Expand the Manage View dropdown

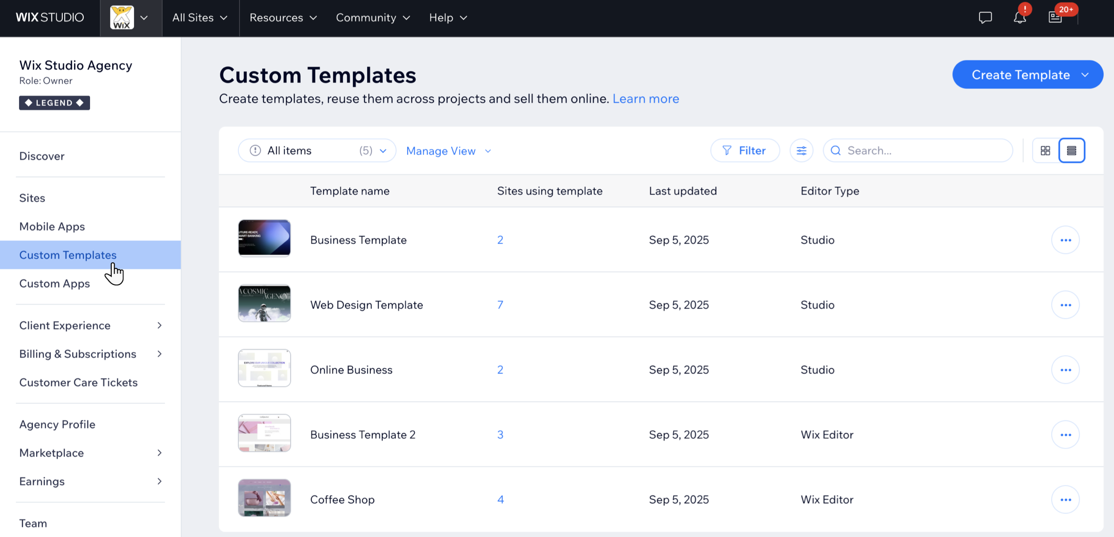point(448,151)
